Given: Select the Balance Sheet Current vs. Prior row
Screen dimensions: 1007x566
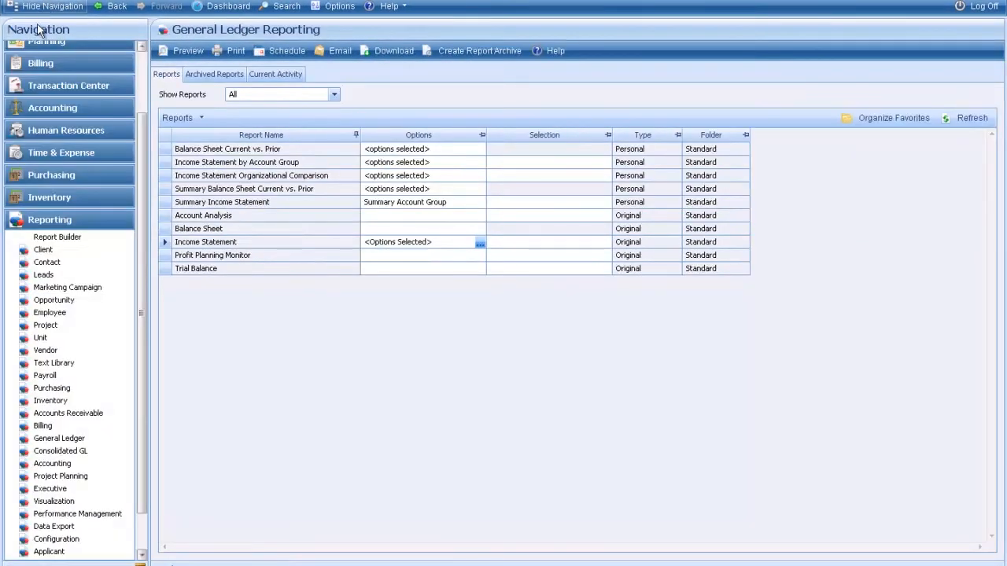Looking at the screenshot, I should pyautogui.click(x=454, y=149).
